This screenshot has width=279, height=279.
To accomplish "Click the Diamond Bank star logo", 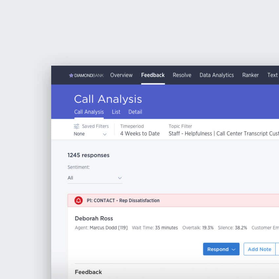I will point(71,75).
